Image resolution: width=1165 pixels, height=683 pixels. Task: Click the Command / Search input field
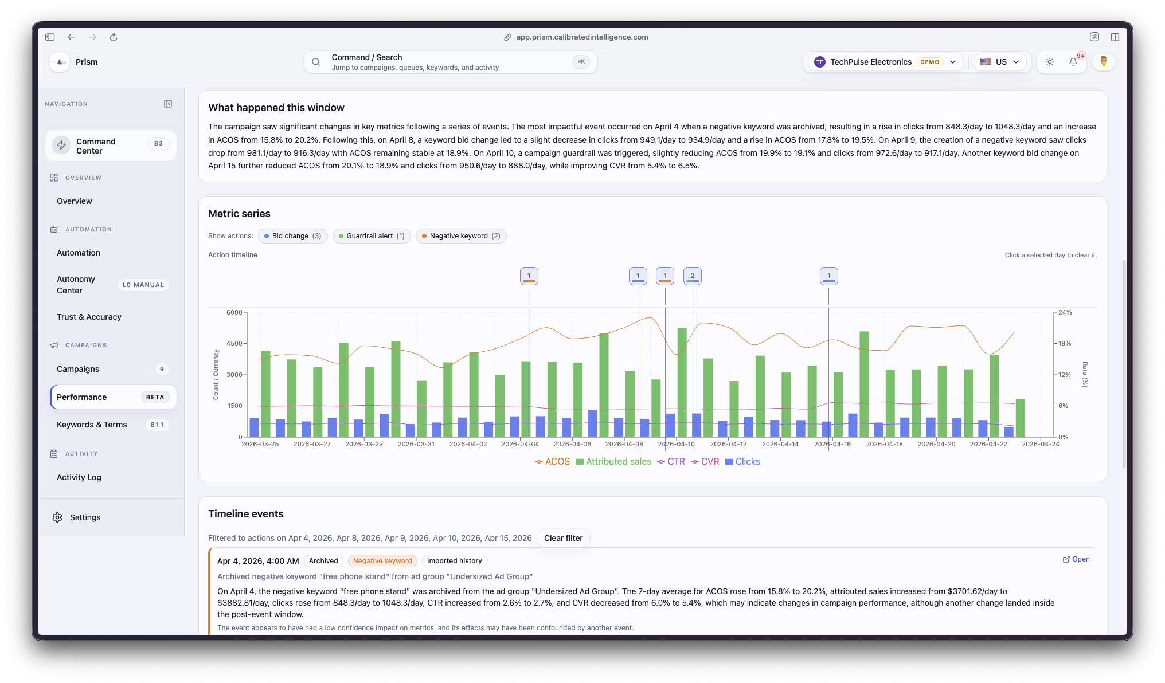450,62
